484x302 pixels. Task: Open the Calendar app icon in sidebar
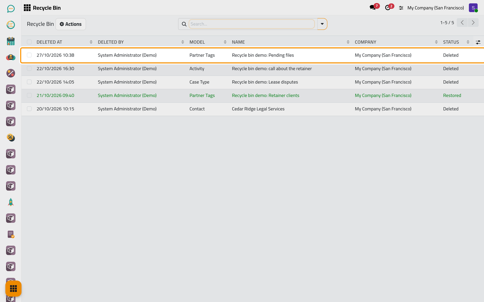(x=11, y=41)
